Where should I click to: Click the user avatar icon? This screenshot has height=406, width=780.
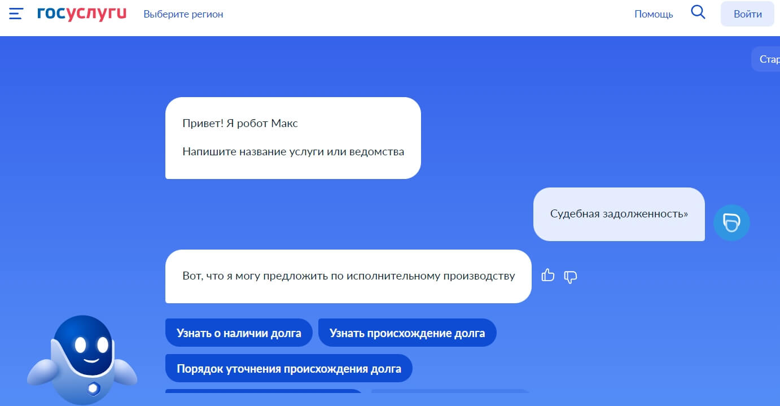(x=731, y=223)
